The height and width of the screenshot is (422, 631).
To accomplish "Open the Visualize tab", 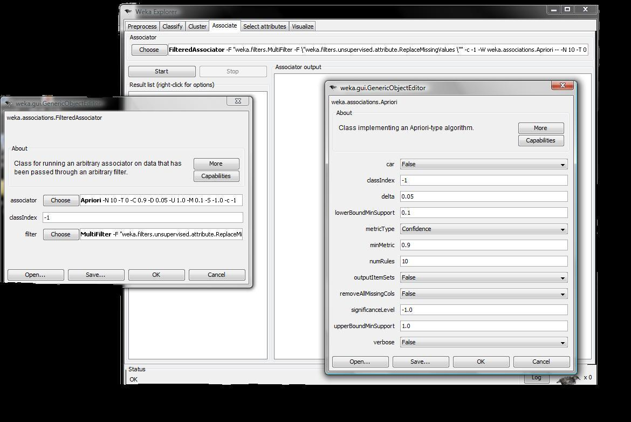I will click(303, 26).
